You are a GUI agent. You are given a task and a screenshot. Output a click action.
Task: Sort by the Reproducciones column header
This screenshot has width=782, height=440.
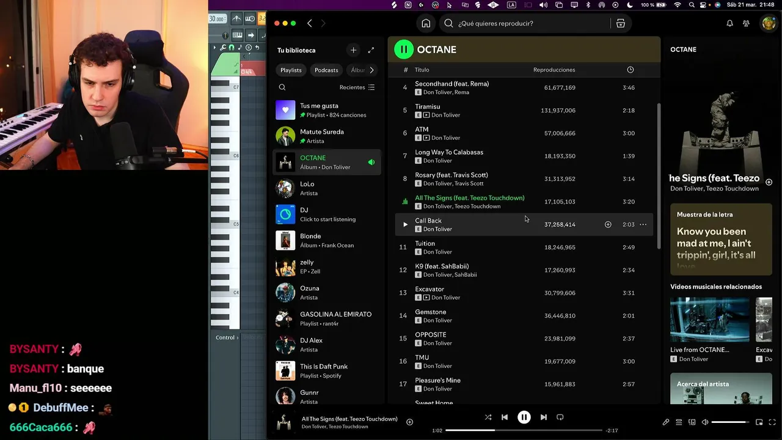554,70
